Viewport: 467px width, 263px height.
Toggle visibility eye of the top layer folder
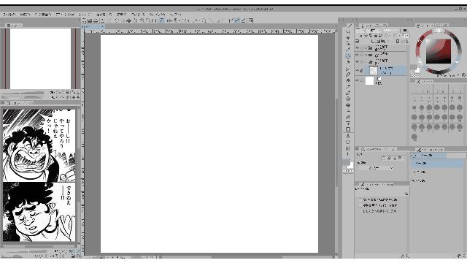(357, 47)
